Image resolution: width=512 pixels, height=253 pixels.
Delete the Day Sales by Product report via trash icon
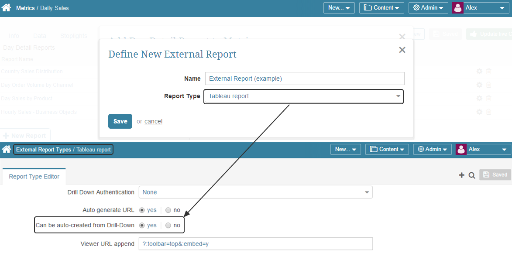point(488,98)
